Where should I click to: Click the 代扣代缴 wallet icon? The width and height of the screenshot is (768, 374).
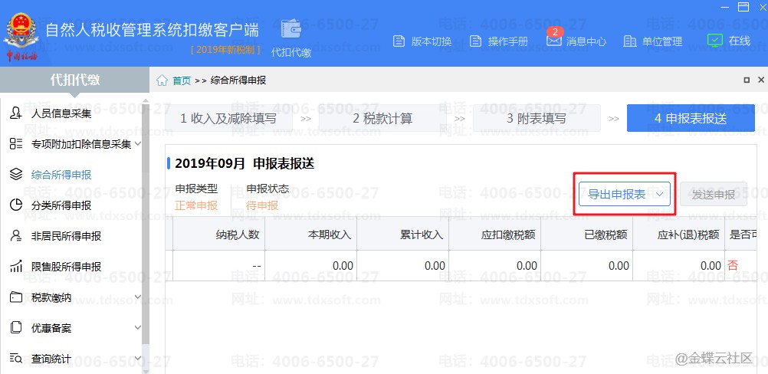(291, 29)
